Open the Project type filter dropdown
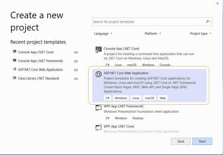 click(201, 34)
